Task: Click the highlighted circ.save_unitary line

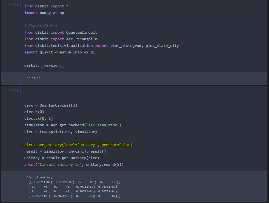Action: click(x=78, y=145)
